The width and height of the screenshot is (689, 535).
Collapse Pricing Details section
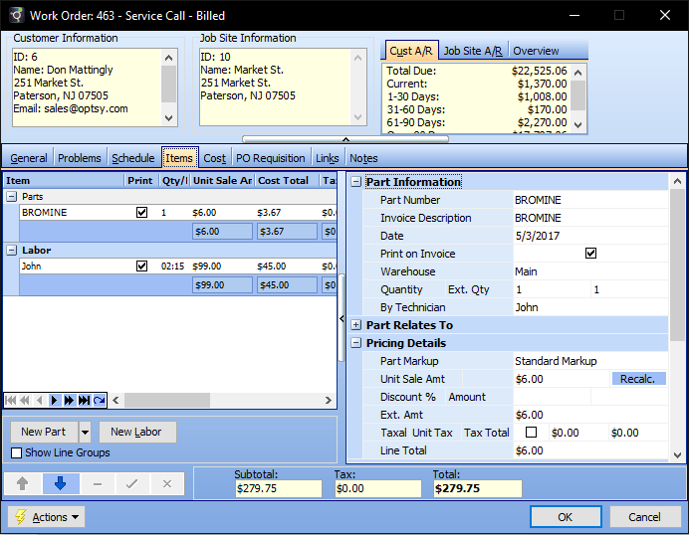(x=355, y=343)
